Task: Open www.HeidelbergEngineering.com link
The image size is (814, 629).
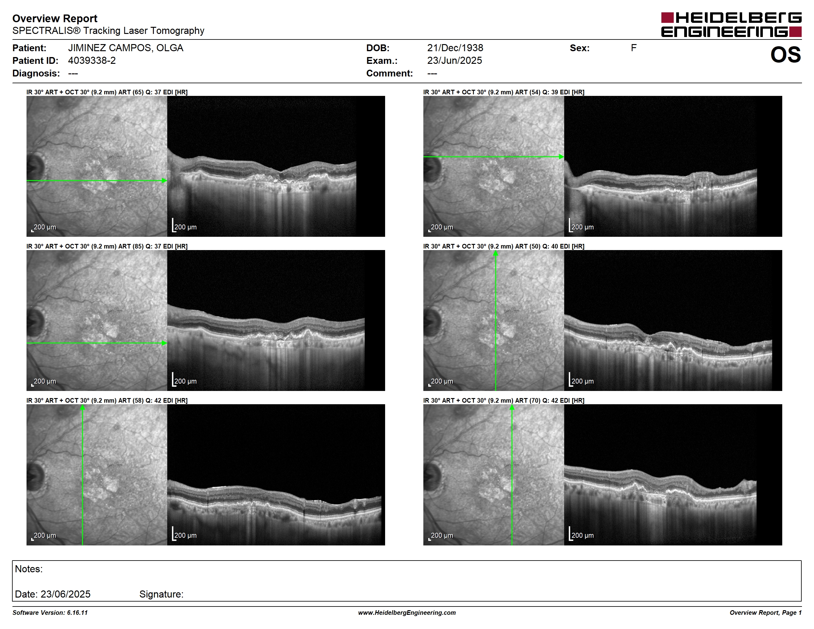Action: point(407,613)
